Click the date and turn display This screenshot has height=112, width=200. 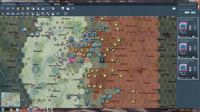pos(187,4)
